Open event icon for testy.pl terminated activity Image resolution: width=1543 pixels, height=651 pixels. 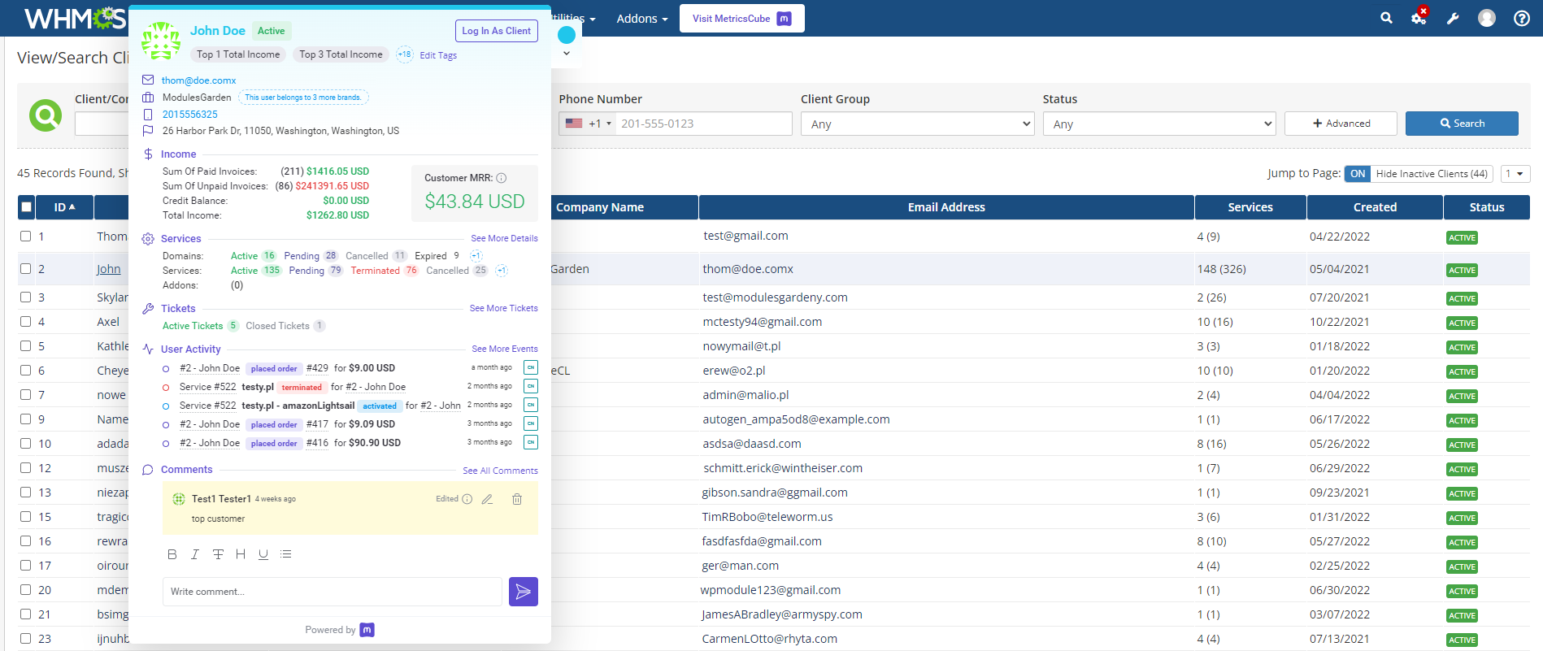pyautogui.click(x=531, y=386)
